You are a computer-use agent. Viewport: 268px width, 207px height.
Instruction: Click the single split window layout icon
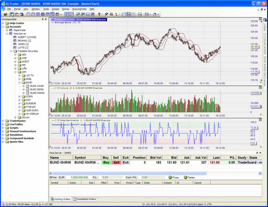[28, 14]
